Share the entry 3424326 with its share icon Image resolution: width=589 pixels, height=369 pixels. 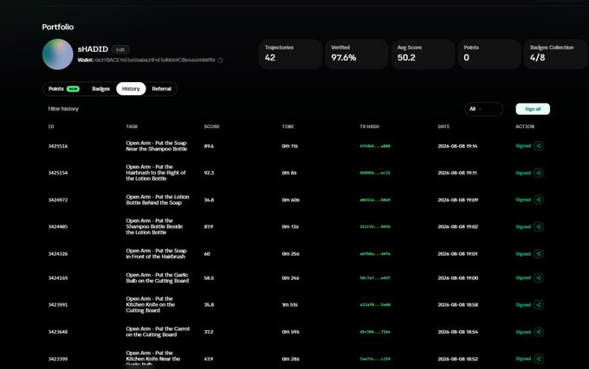pyautogui.click(x=538, y=253)
